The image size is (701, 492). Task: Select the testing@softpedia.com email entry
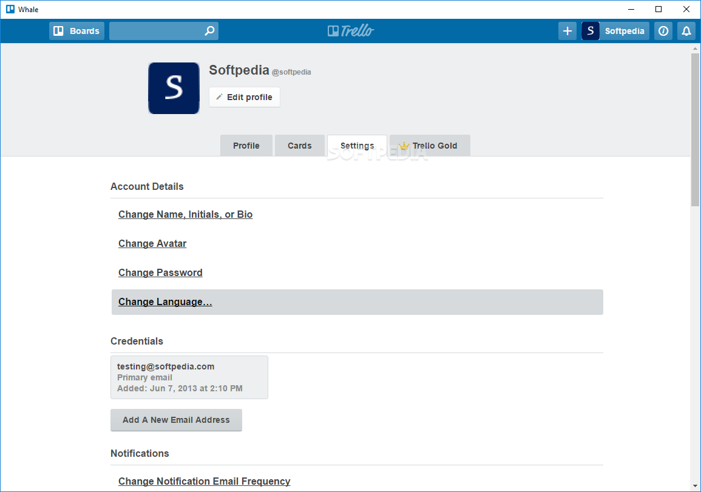tap(189, 377)
